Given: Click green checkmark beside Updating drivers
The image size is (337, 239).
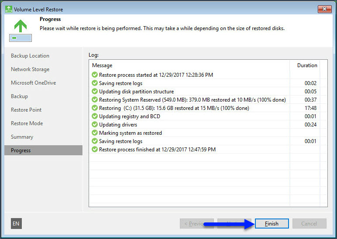Looking at the screenshot, I should [95, 125].
